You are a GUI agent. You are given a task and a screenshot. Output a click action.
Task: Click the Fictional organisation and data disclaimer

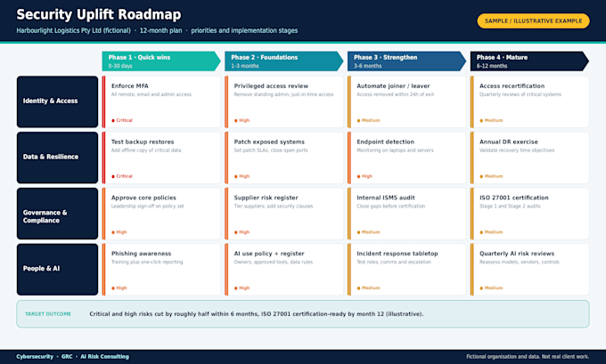pos(528,357)
